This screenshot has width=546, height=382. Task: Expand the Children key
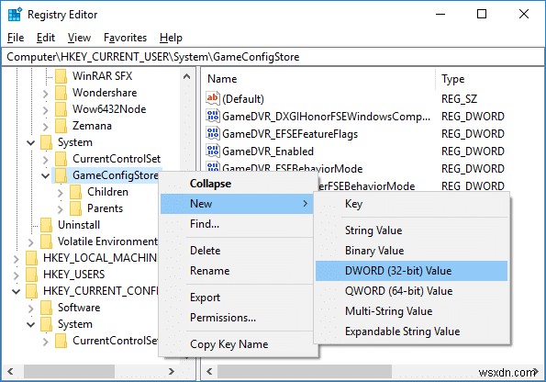(61, 193)
